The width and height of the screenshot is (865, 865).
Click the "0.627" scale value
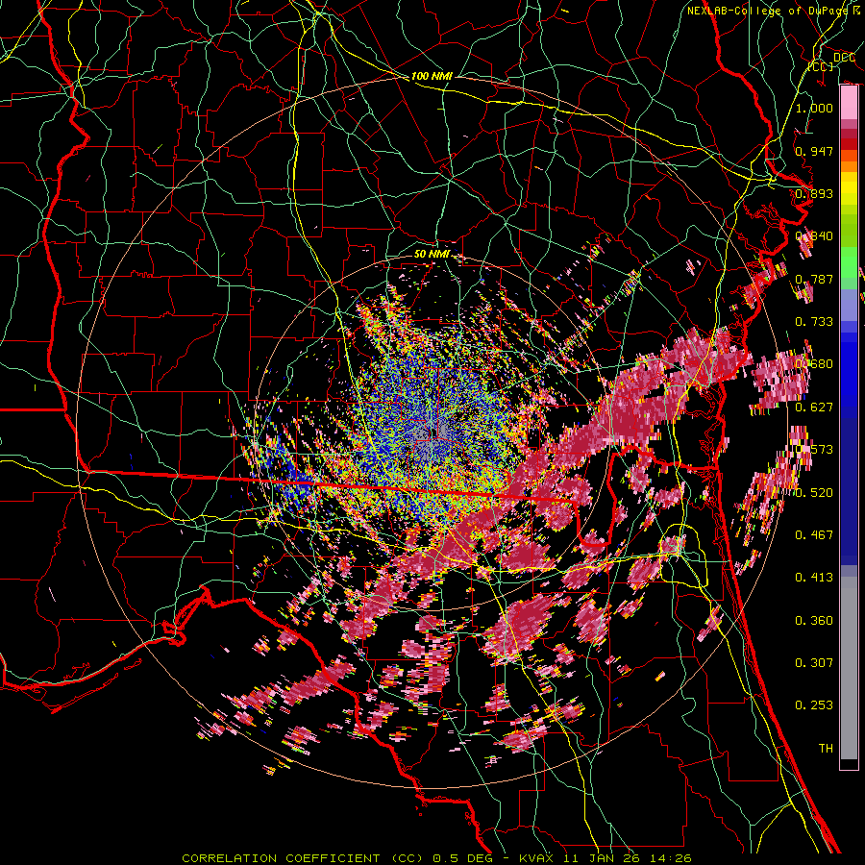pyautogui.click(x=814, y=408)
